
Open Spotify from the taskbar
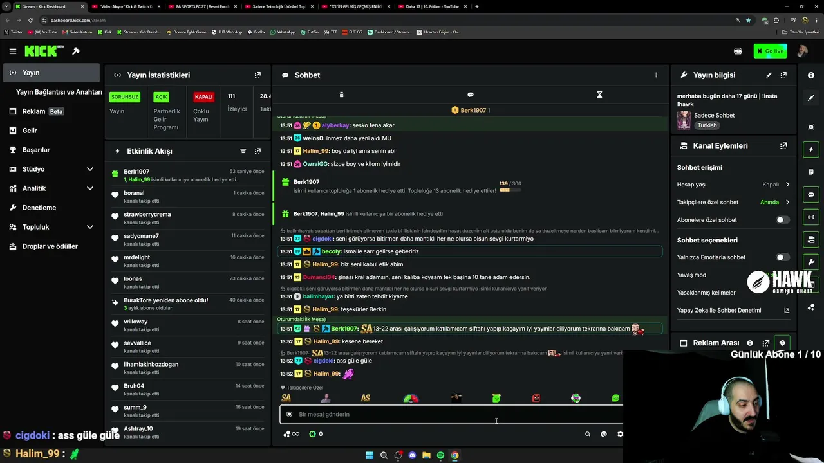[x=440, y=455]
